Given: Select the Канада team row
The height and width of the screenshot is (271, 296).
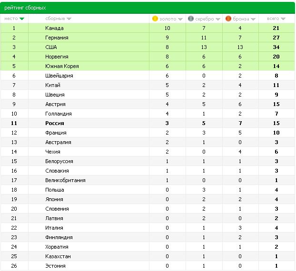Looking at the screenshot, I should (148, 28).
